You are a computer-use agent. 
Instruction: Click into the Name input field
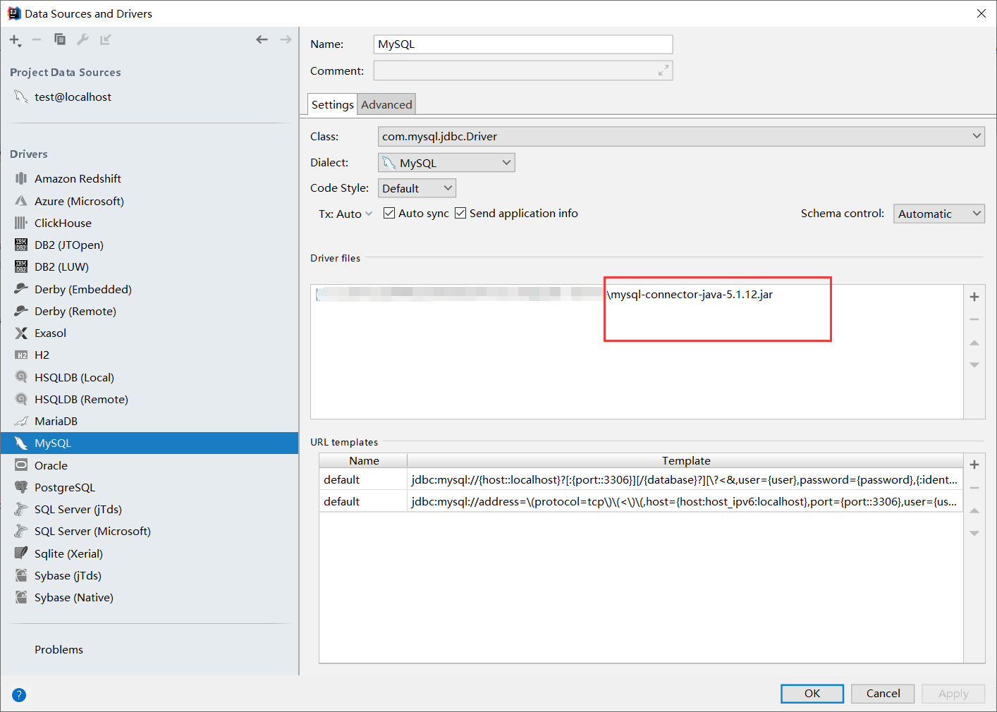click(x=523, y=44)
